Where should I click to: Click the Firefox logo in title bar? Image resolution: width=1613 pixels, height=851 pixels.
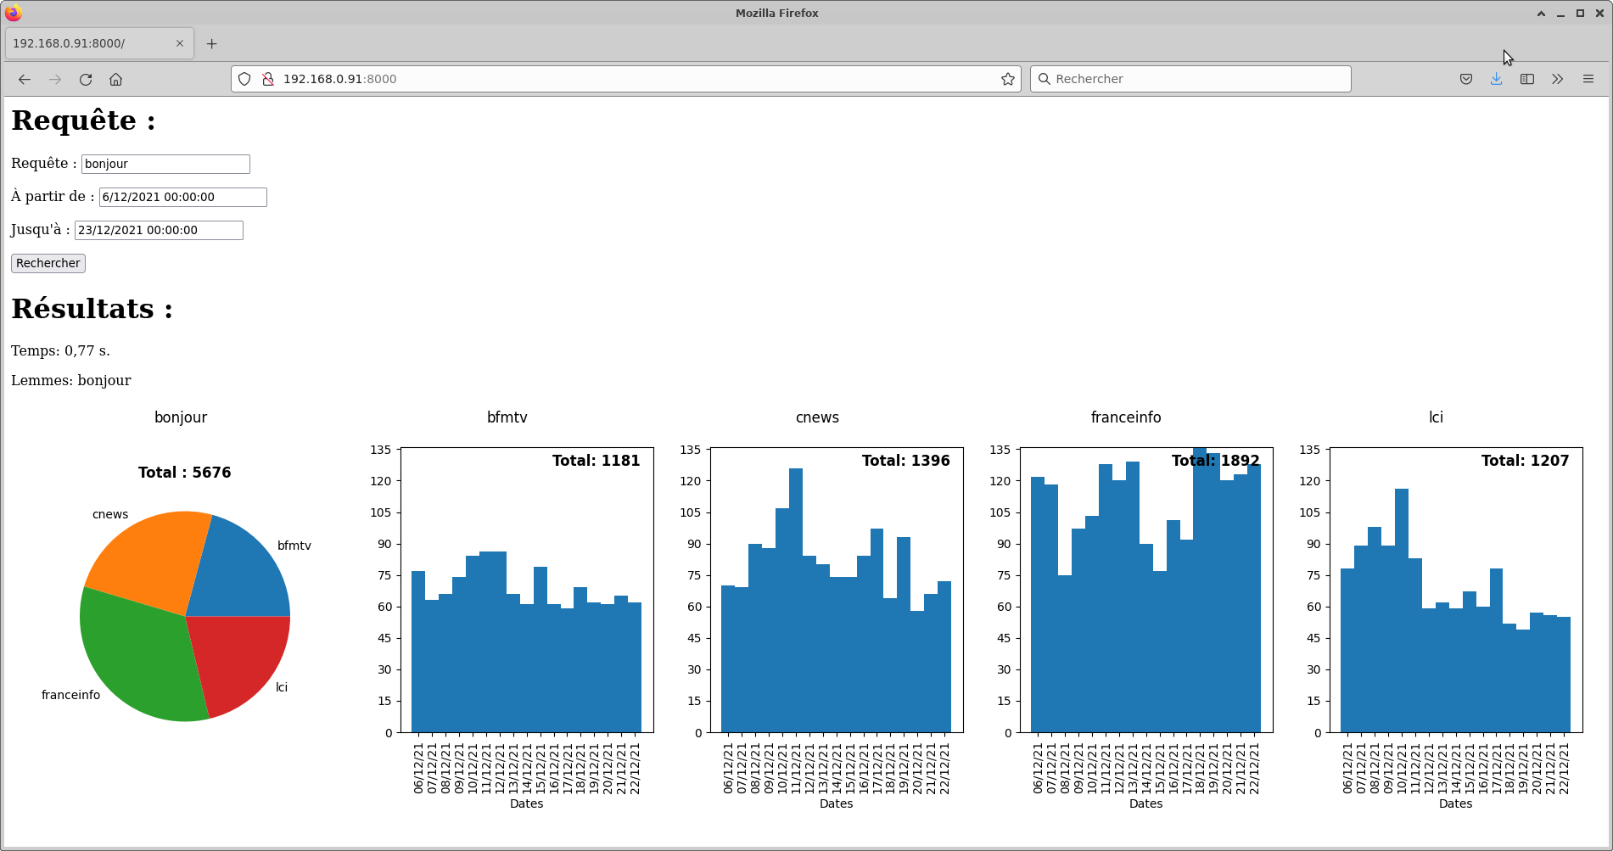(13, 13)
